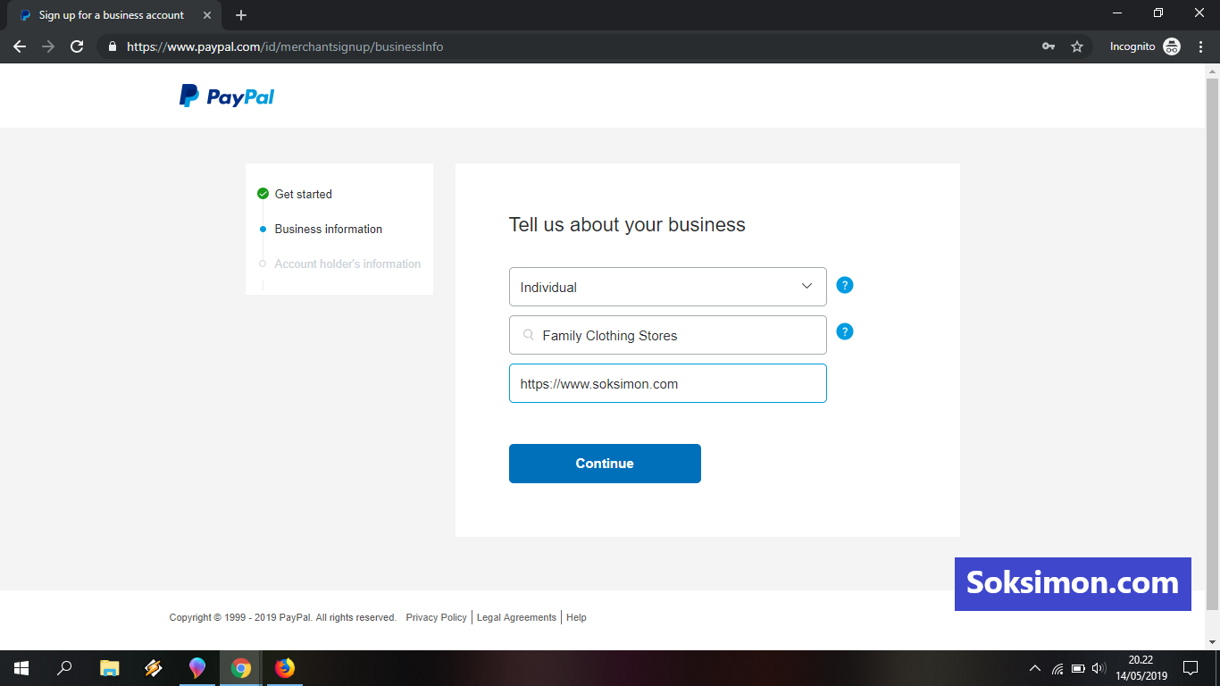
Task: Select the 'Business information' step
Action: 329,229
